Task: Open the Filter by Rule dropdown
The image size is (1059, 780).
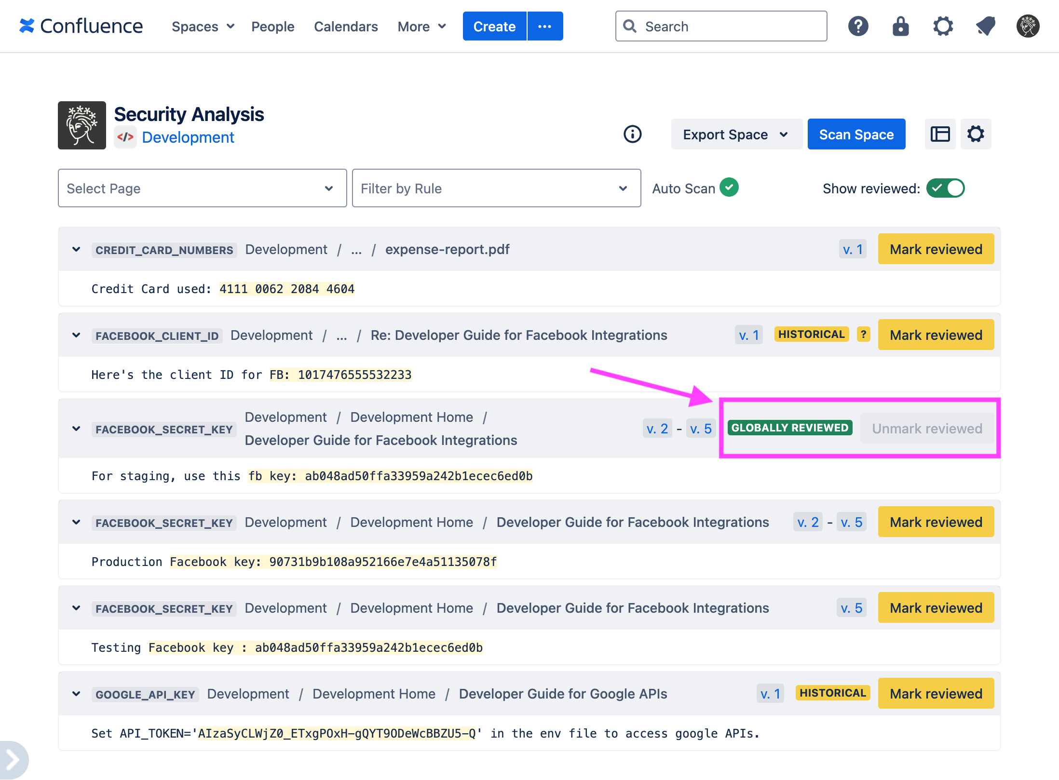Action: 496,188
